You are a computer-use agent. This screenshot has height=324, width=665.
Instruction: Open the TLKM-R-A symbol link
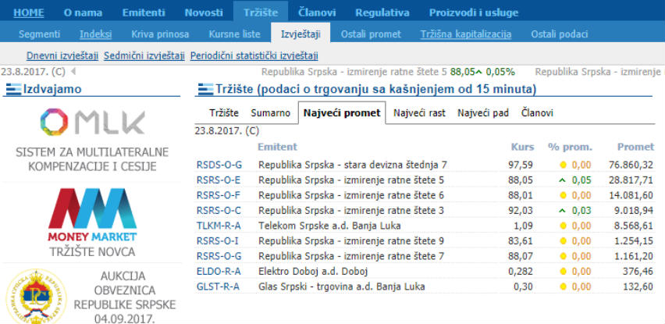point(219,226)
